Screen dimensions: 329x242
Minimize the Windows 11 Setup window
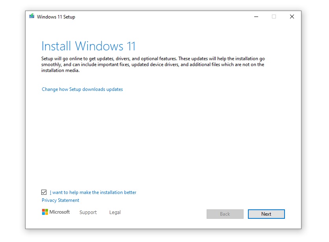[256, 17]
